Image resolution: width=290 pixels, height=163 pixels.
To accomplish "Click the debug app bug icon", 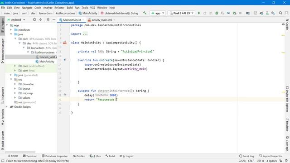I will tap(217, 13).
